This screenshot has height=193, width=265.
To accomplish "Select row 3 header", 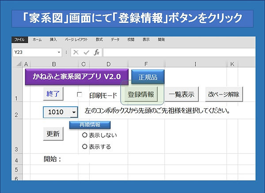I will [17, 136].
